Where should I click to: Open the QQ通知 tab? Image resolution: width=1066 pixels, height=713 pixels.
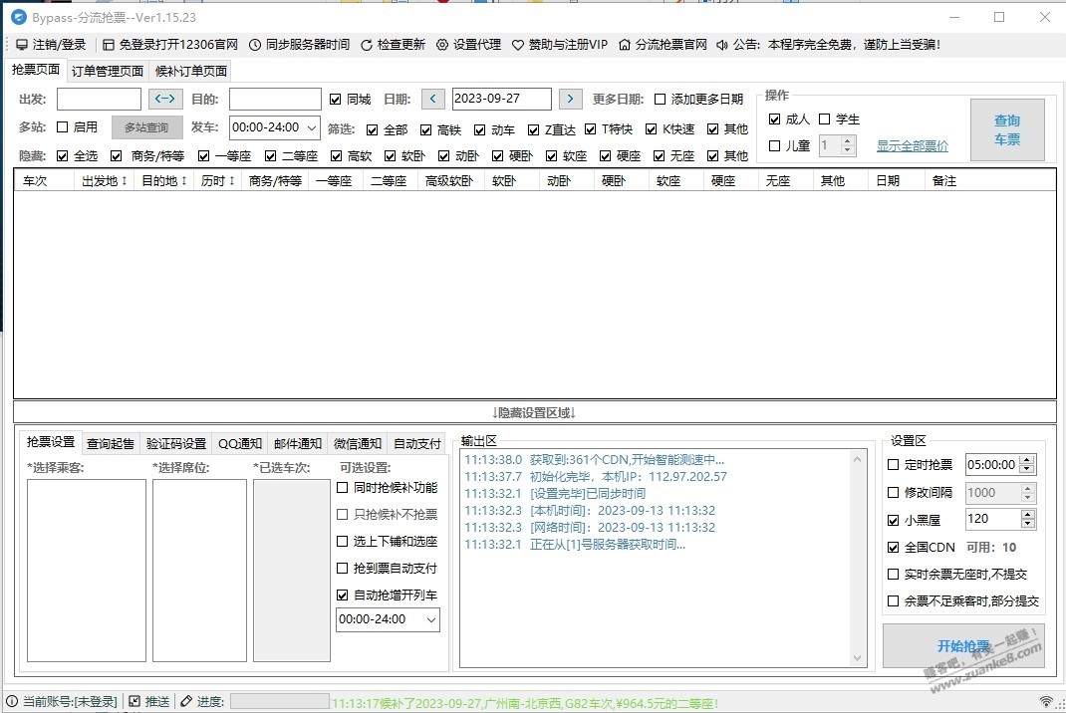point(240,444)
